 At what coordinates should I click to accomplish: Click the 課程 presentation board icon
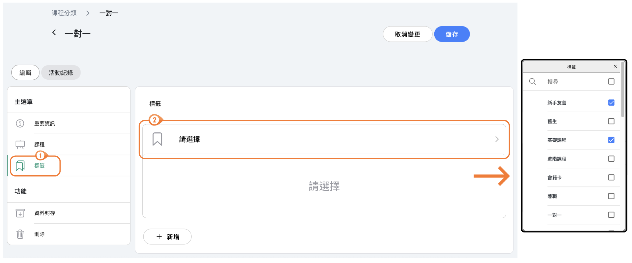click(20, 145)
